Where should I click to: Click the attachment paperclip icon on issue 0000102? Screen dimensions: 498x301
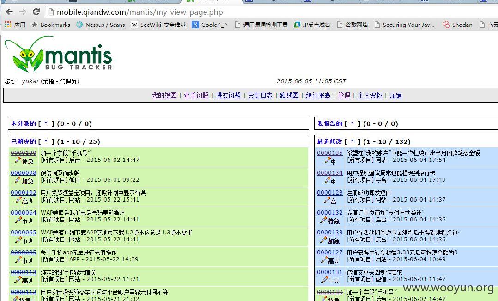[30, 201]
